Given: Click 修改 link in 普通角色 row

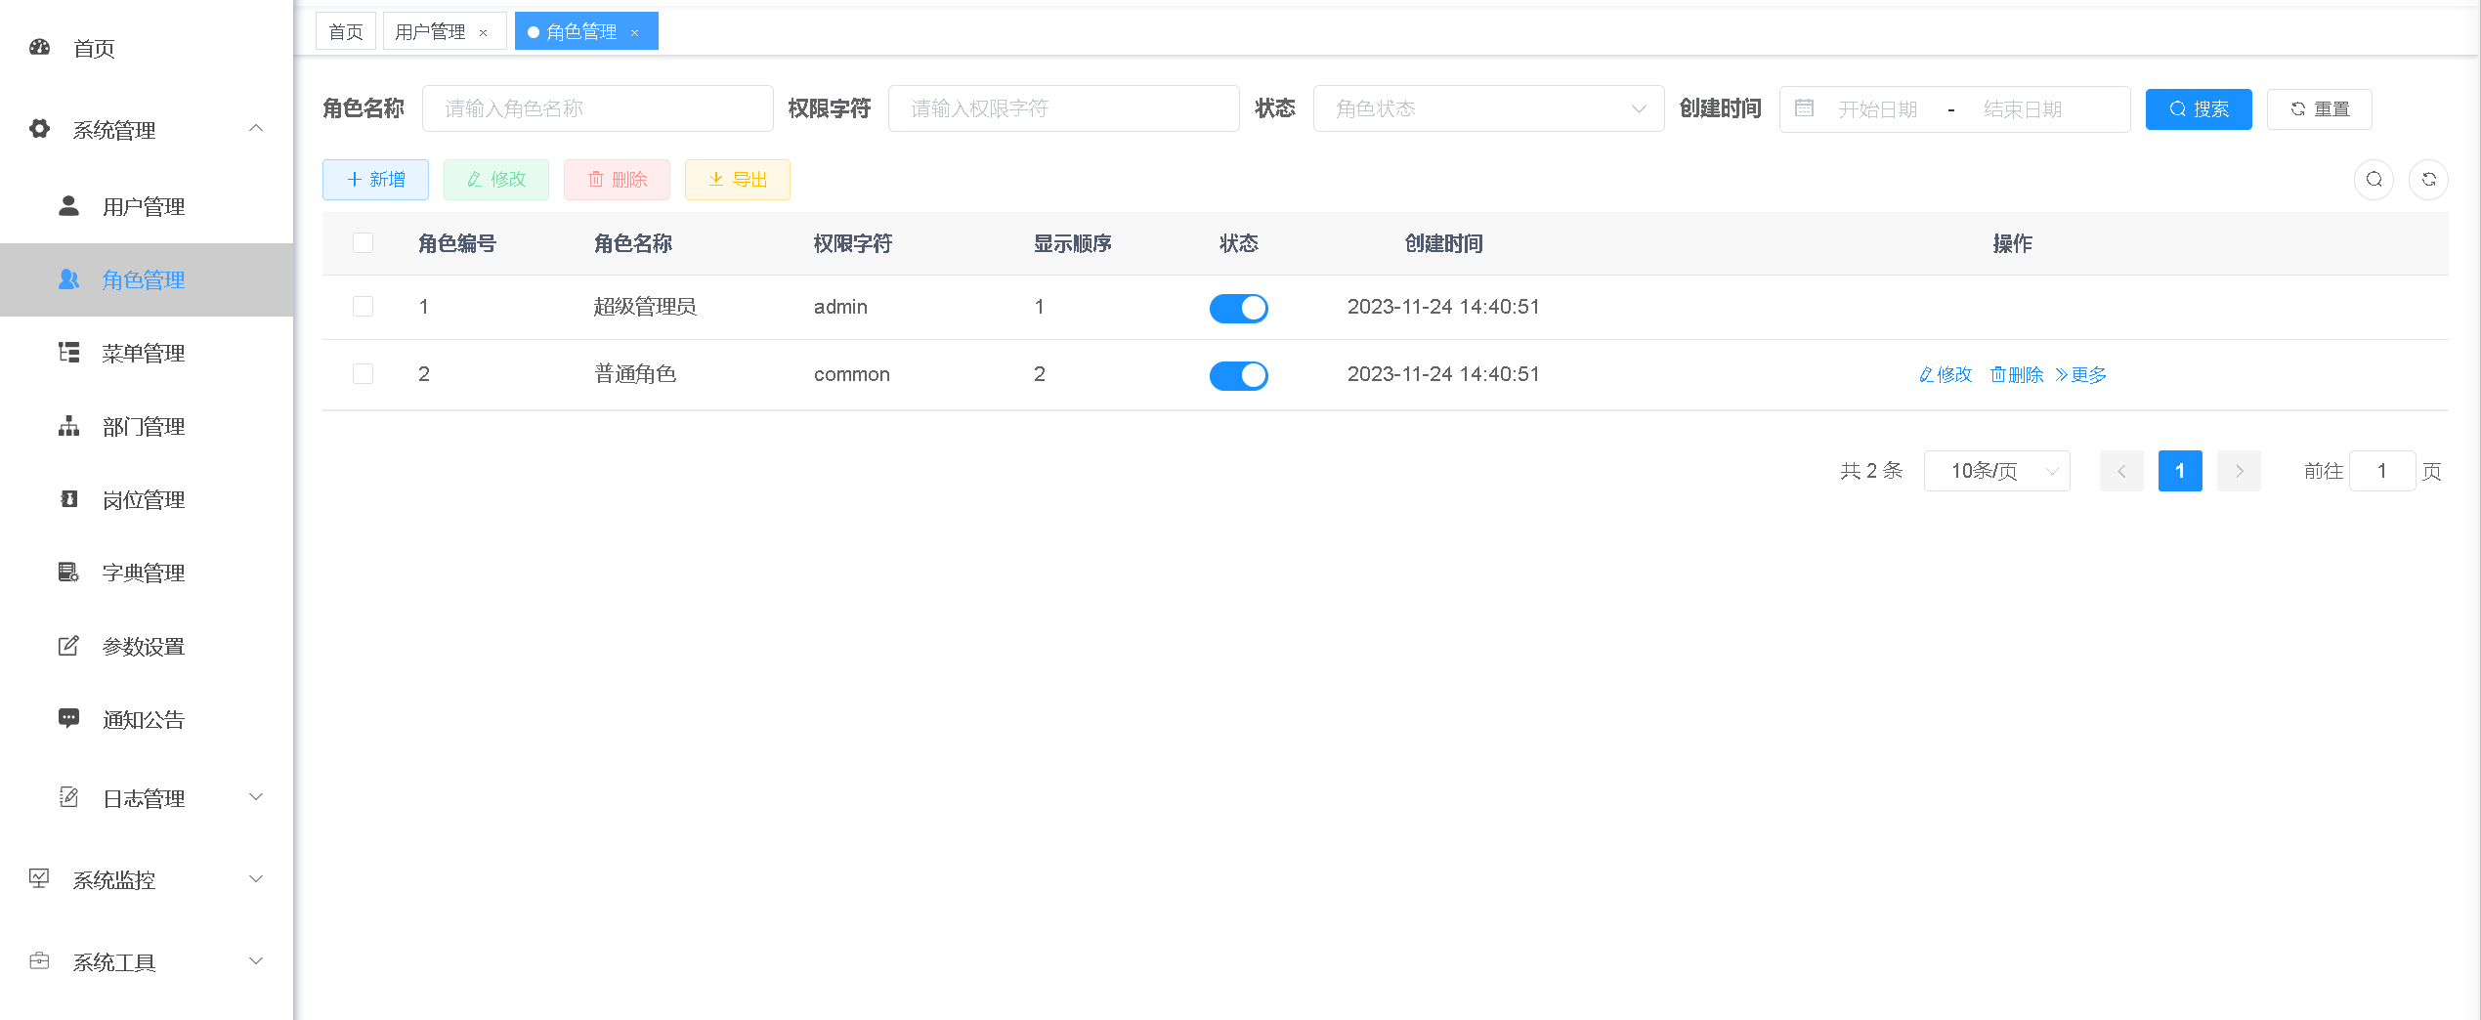Looking at the screenshot, I should pyautogui.click(x=1945, y=374).
